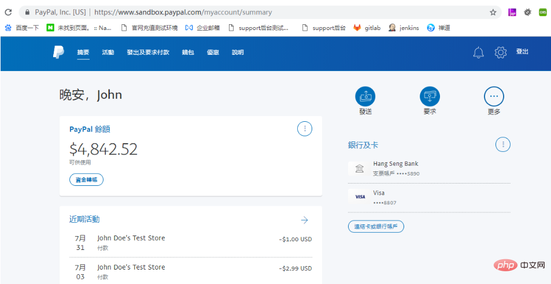
Task: Click the bank building icon for Hang Seng
Action: pyautogui.click(x=359, y=169)
